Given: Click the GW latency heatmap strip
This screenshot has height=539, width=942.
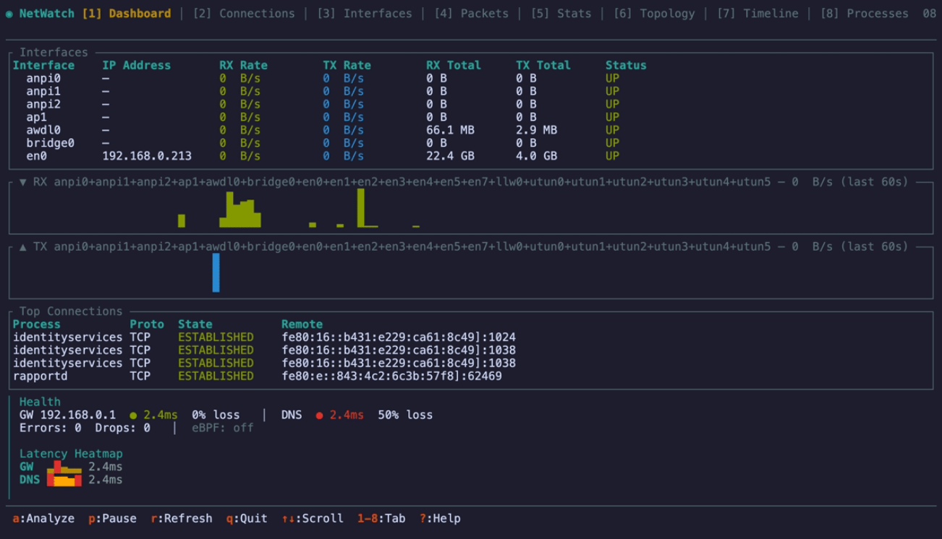Looking at the screenshot, I should [64, 467].
